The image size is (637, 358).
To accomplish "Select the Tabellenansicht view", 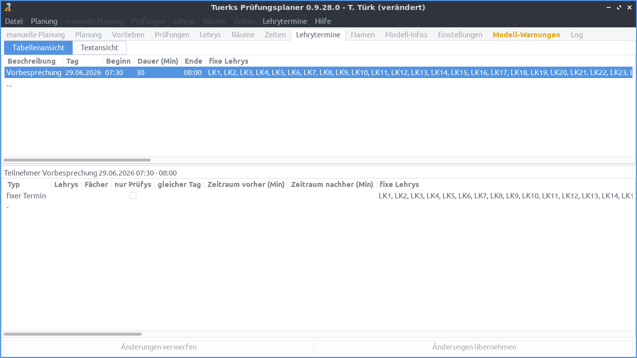I will click(38, 48).
